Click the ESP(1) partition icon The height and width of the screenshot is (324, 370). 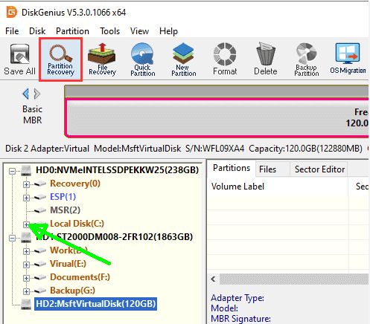click(x=39, y=197)
